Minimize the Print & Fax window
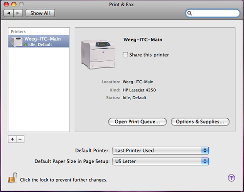Viewport: 244px width, 192px height. pyautogui.click(x=14, y=4)
